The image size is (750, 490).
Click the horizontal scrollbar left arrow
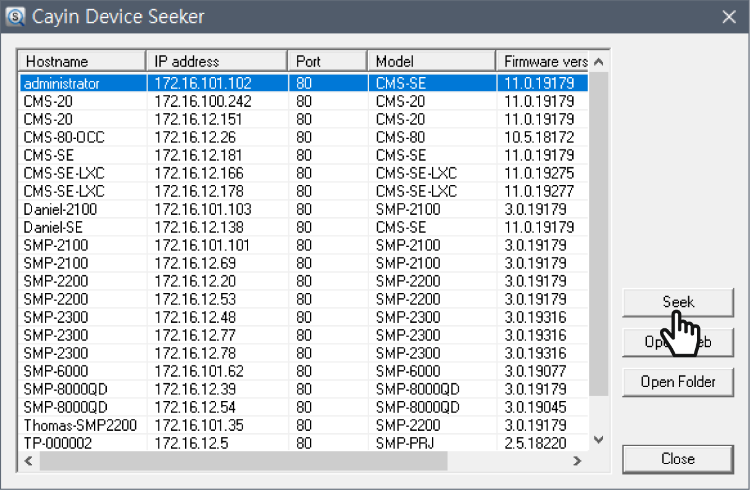(27, 461)
